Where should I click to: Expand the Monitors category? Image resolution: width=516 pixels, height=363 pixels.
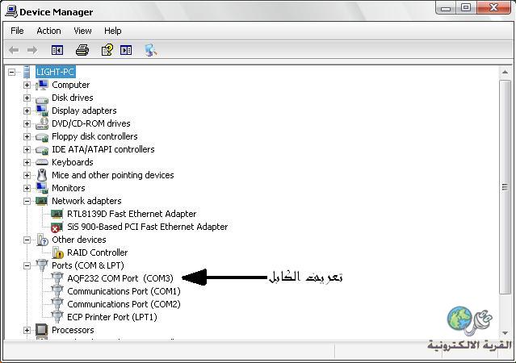[27, 189]
